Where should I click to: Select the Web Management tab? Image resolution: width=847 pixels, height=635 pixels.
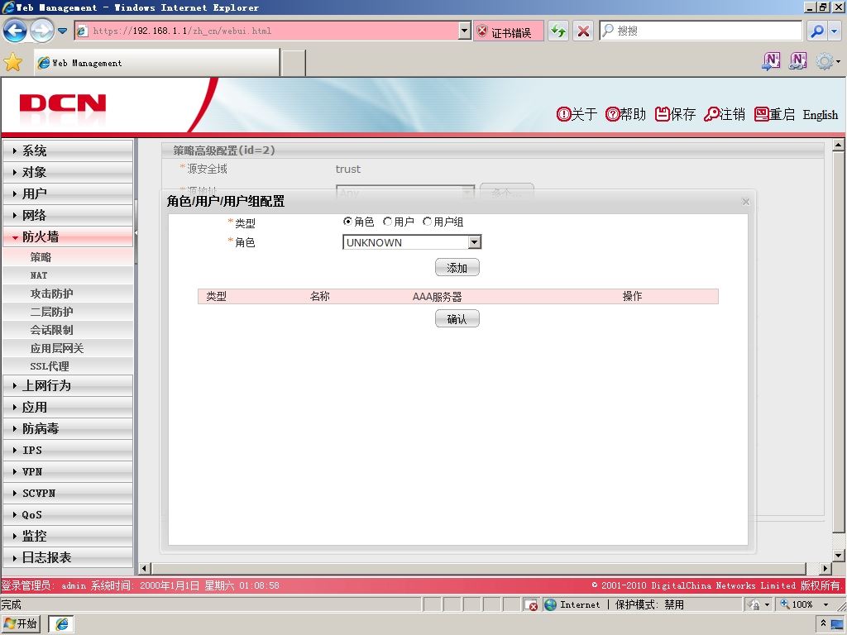click(156, 63)
